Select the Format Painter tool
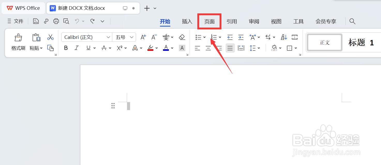Screen dimensions: 381x165 coord(18,41)
